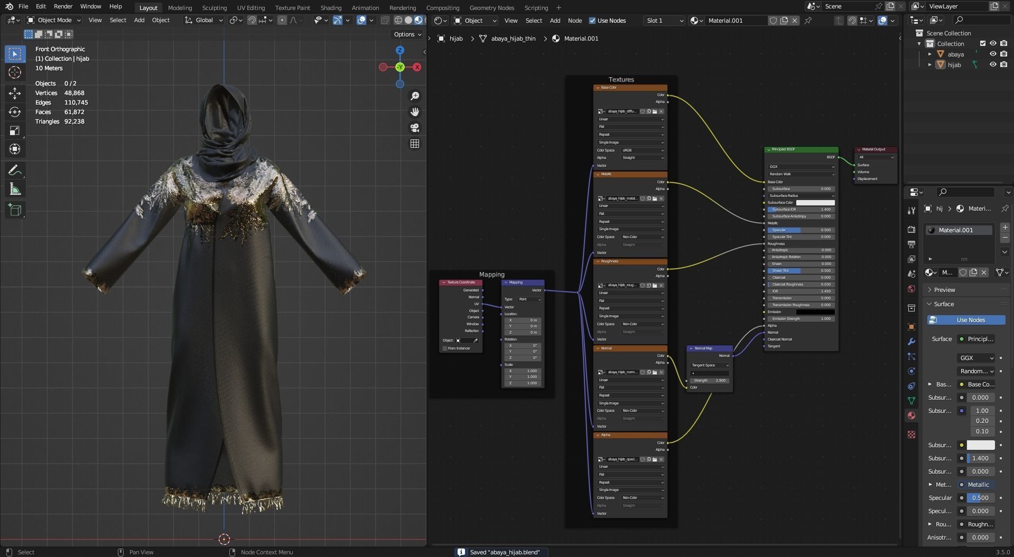
Task: Select the Move tool
Action: pos(15,93)
